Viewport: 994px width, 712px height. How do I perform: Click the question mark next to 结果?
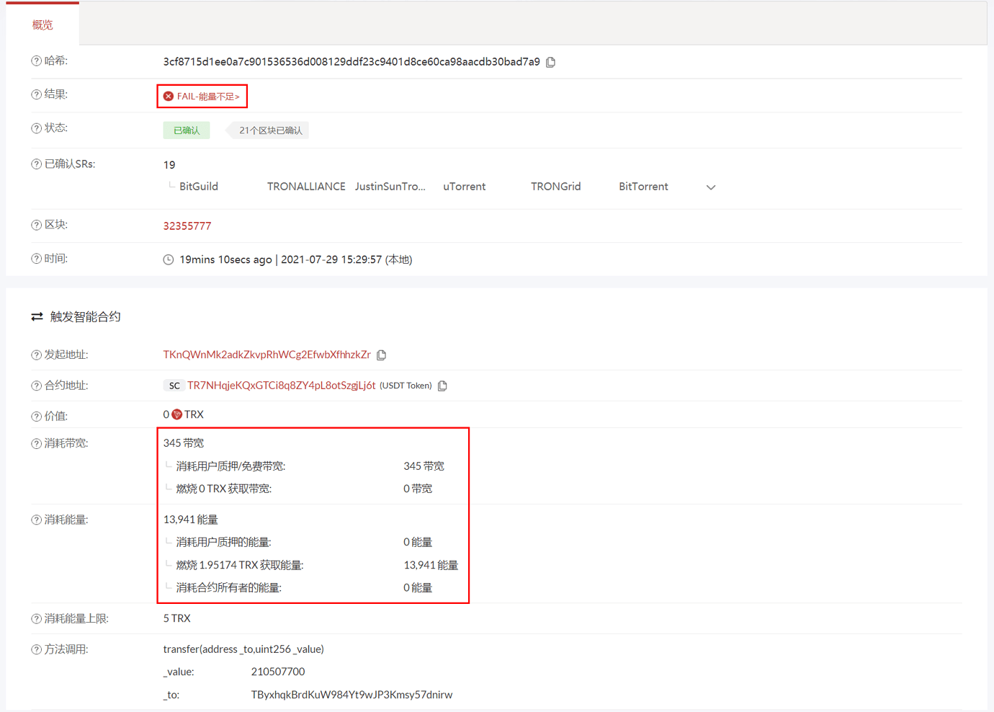(35, 94)
